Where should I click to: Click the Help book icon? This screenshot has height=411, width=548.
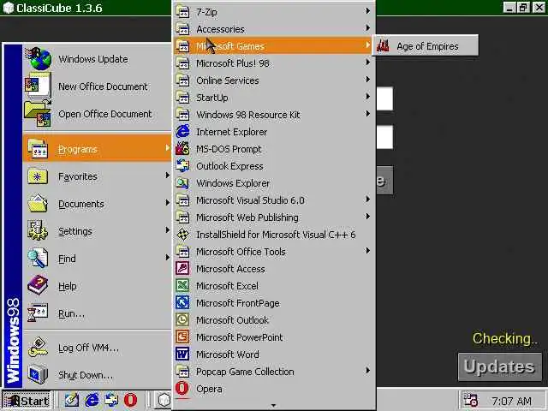(x=38, y=285)
